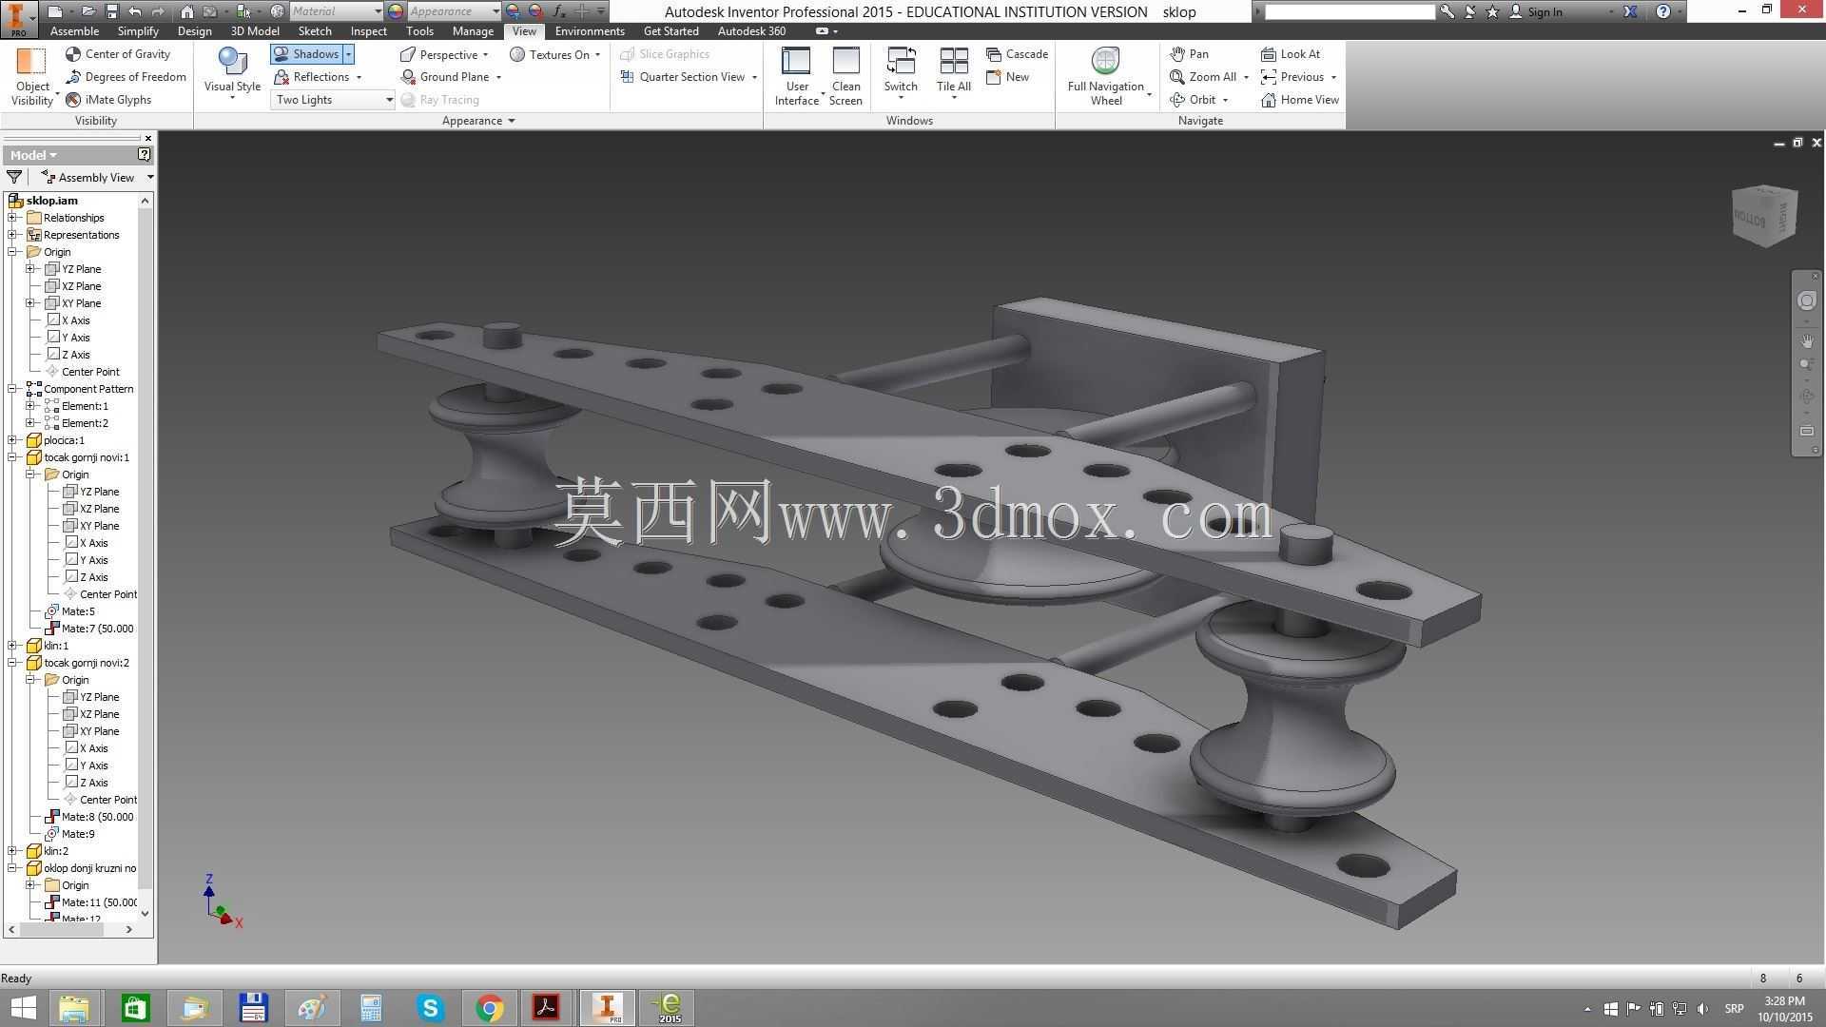Screen dimensions: 1826x1027
Task: Open the Design ribbon tab
Action: click(x=194, y=31)
